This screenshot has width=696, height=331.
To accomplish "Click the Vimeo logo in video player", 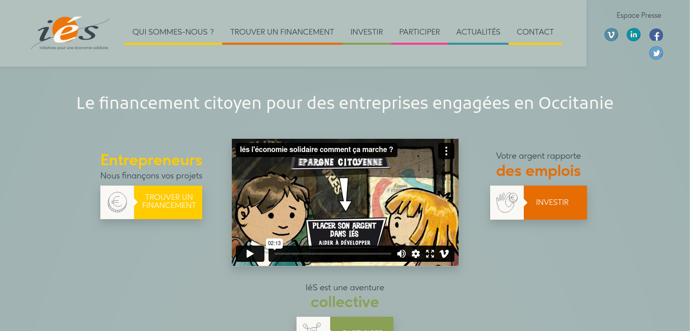I will coord(444,254).
